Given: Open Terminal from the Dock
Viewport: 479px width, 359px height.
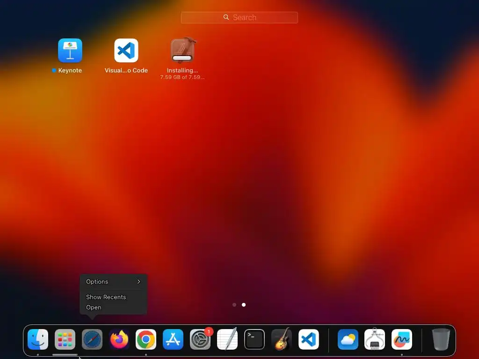Looking at the screenshot, I should click(254, 339).
